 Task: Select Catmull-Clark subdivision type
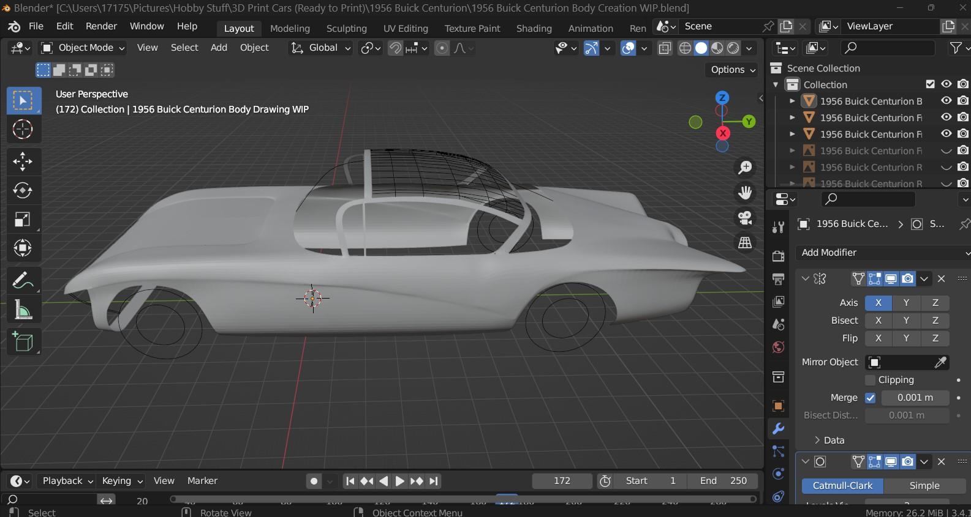(842, 486)
